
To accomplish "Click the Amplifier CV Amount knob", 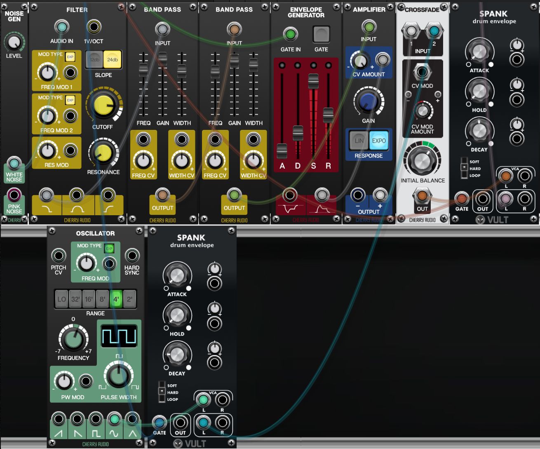I will pyautogui.click(x=360, y=61).
